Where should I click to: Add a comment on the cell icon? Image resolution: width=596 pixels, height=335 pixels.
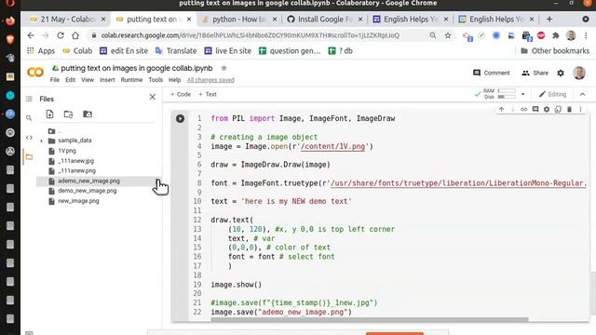pos(535,110)
